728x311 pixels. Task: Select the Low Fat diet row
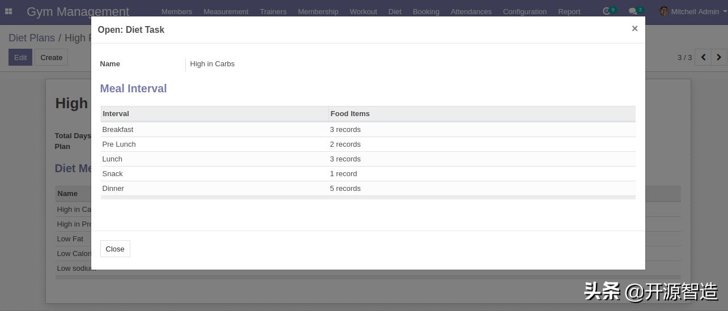coord(70,239)
